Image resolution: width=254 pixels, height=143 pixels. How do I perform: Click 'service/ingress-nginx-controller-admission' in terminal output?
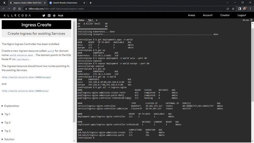coord(103,108)
